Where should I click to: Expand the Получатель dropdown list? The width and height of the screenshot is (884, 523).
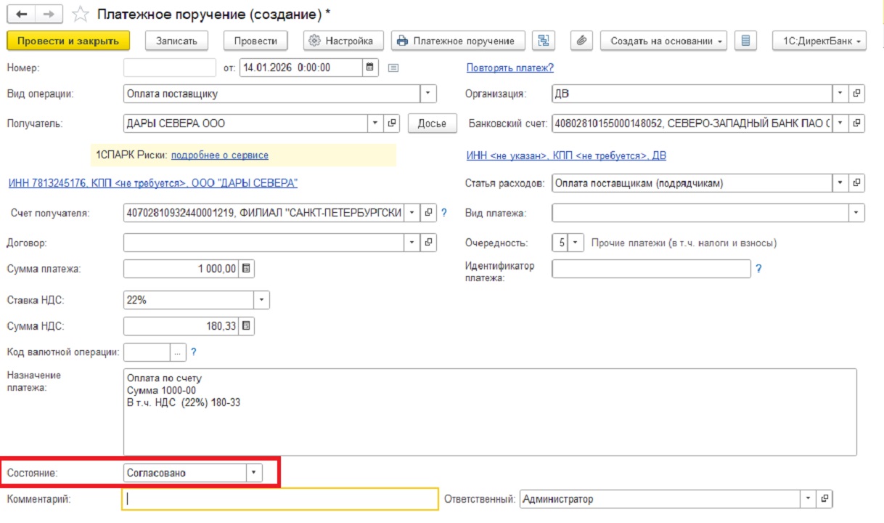[x=375, y=123]
